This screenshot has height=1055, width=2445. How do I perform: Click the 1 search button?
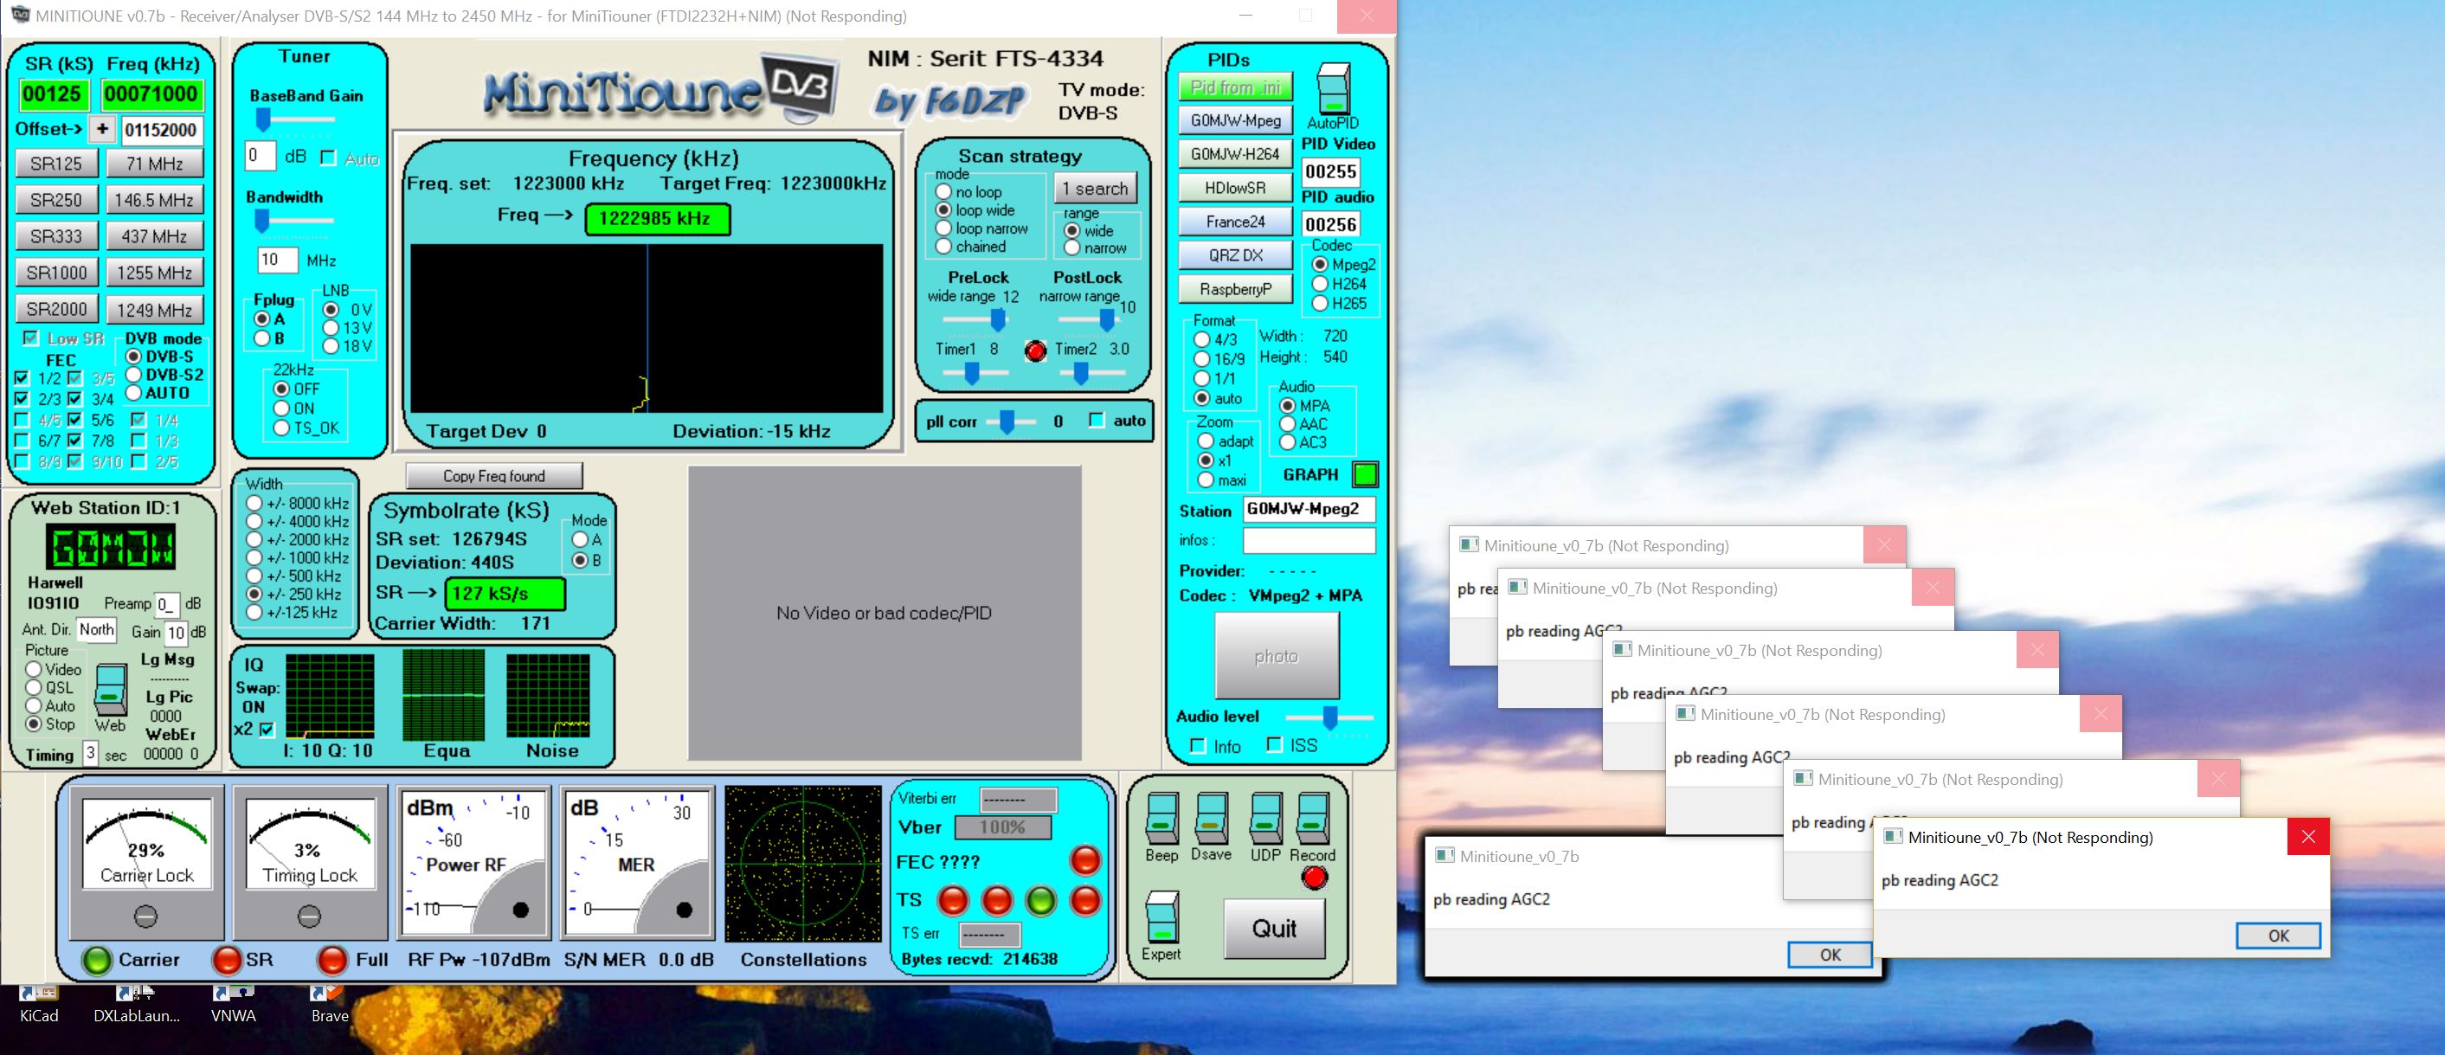(1096, 189)
